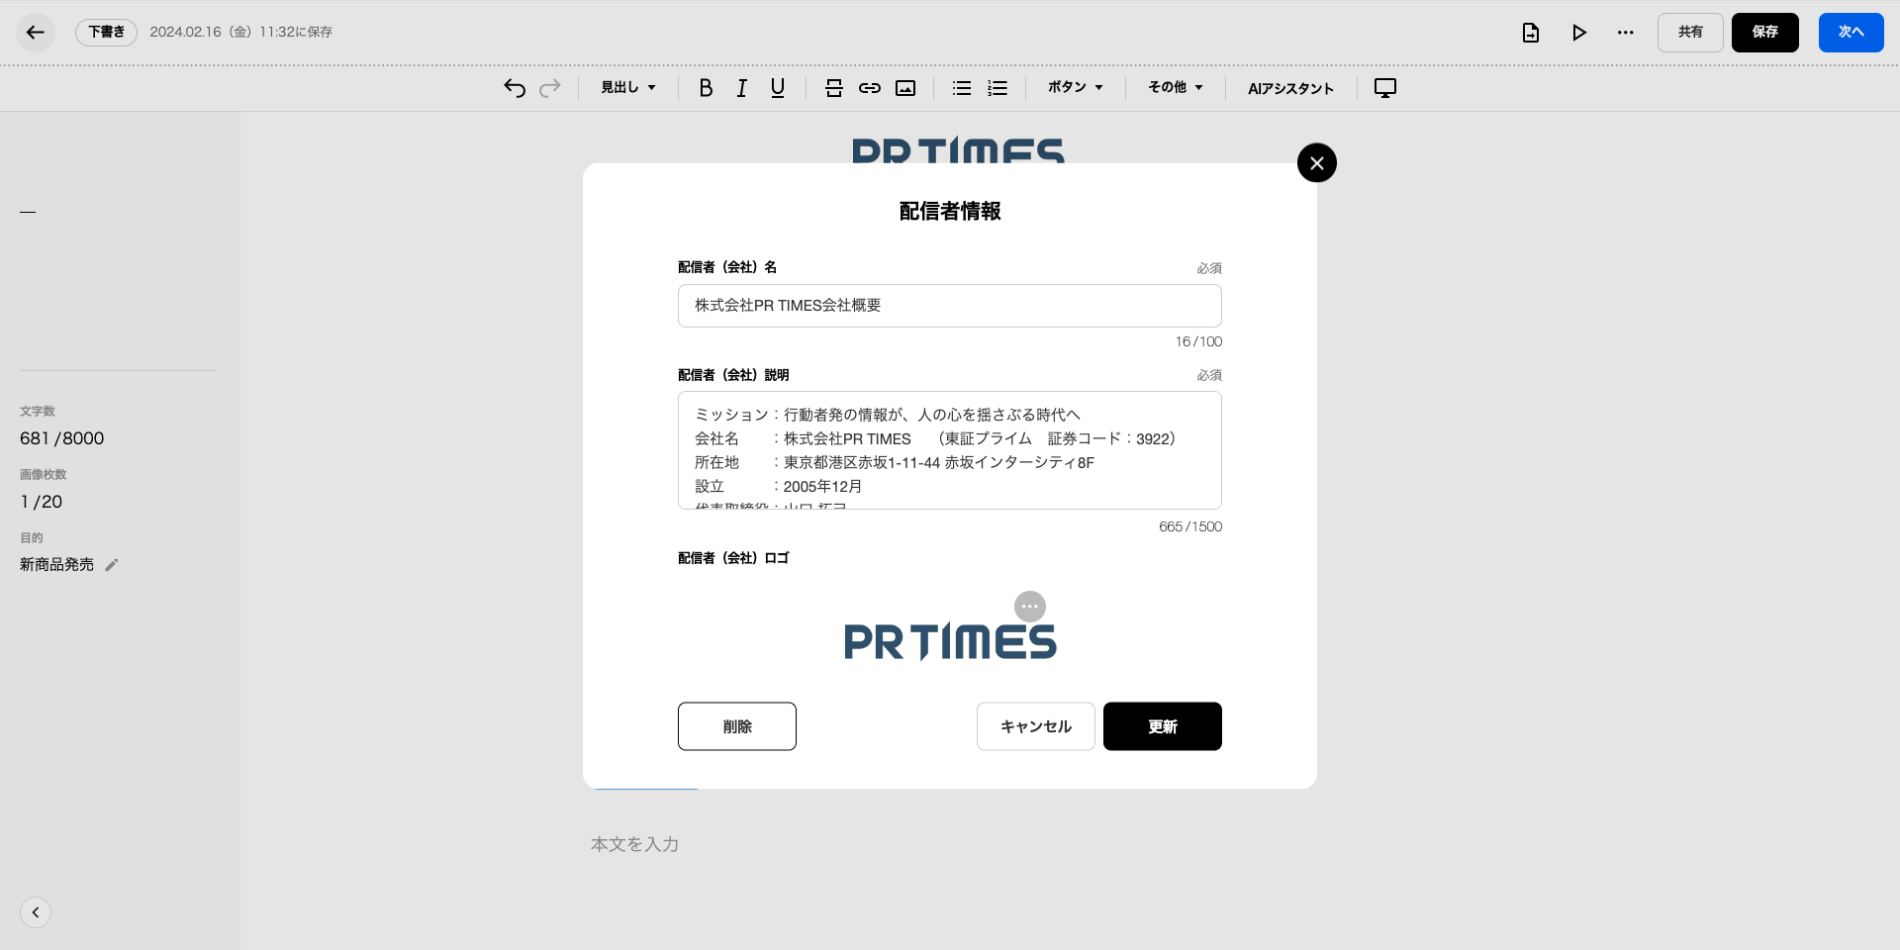Click the 配信者(会社)名 input field
This screenshot has height=950, width=1900.
pyautogui.click(x=950, y=306)
